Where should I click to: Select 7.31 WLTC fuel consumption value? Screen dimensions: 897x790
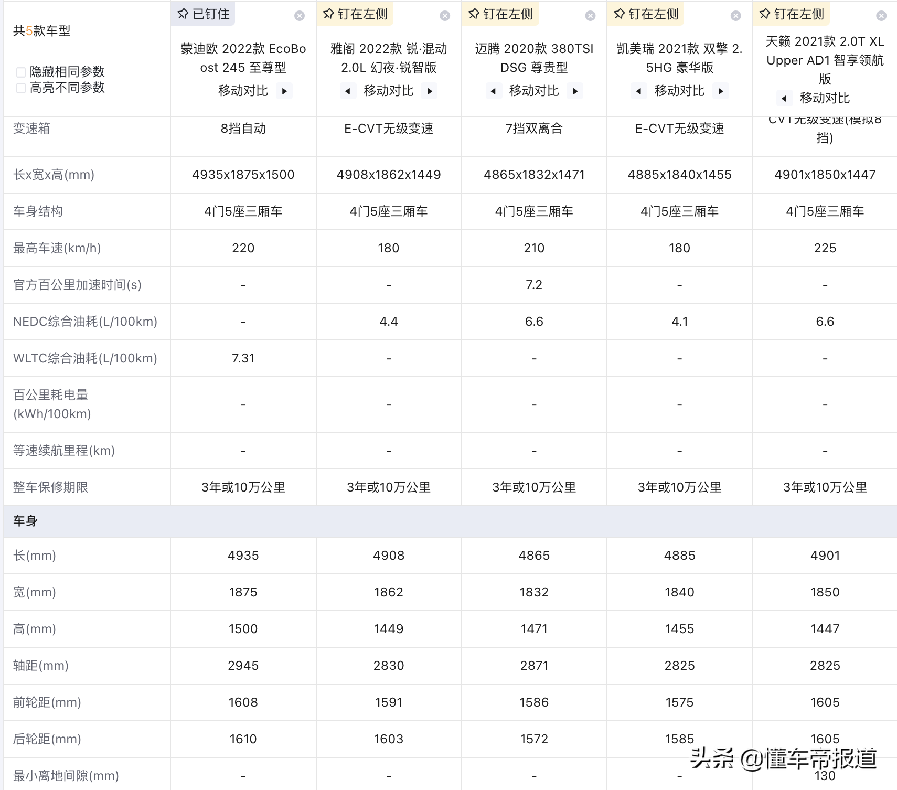[x=243, y=358]
